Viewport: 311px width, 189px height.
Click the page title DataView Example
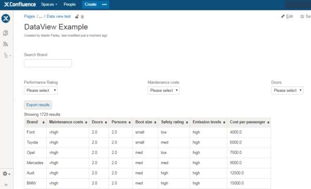56,27
